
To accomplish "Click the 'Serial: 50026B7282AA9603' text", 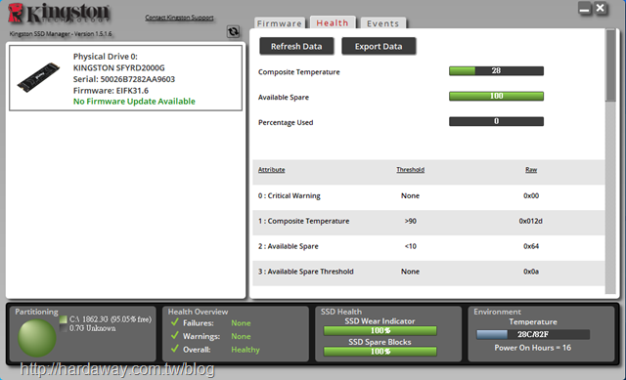I will point(124,79).
